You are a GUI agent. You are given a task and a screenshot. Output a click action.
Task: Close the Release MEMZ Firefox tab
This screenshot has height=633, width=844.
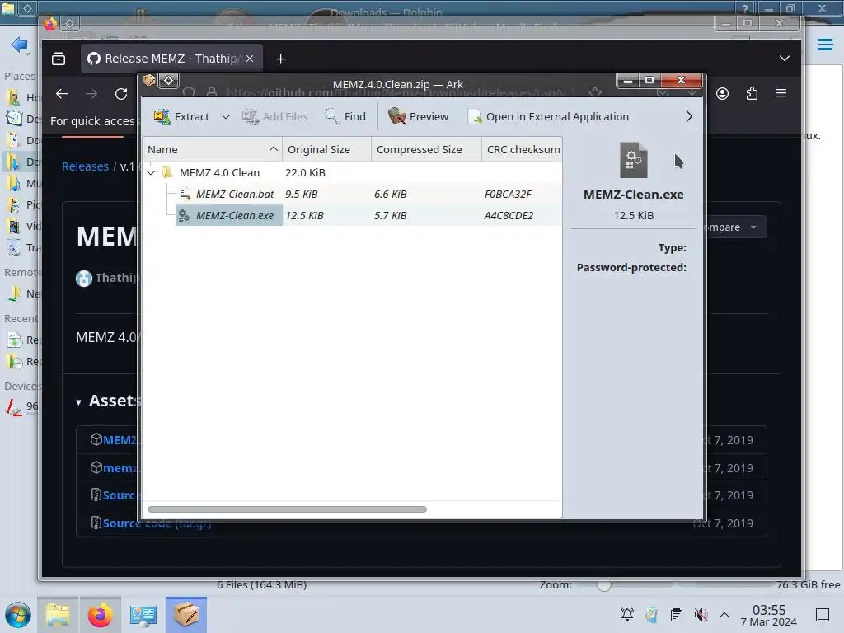(250, 59)
